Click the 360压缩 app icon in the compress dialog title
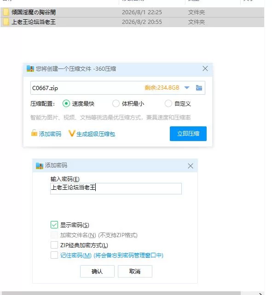272x295 pixels. pos(30,68)
